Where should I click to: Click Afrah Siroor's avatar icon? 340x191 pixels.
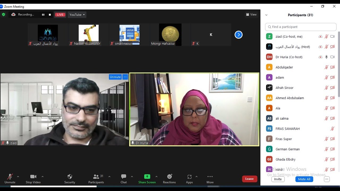269,88
